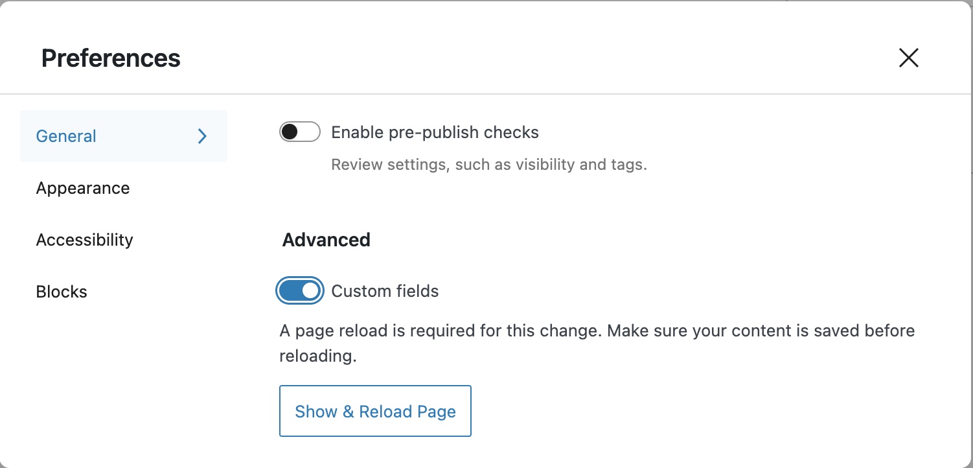The width and height of the screenshot is (973, 468).
Task: Return to the General preferences panel
Action: [x=65, y=136]
